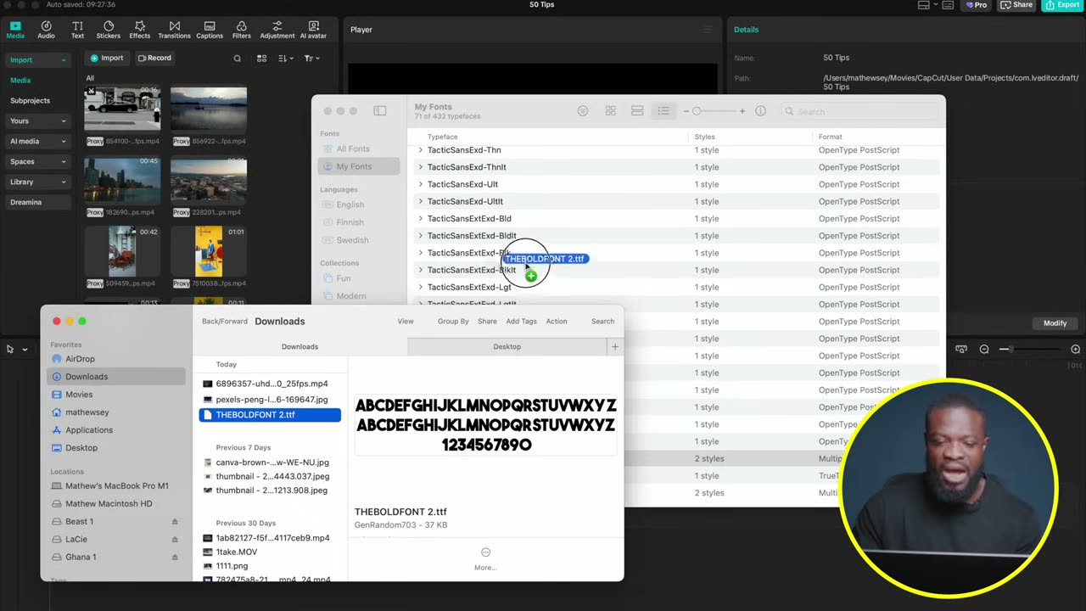Toggle Font Book sidebar visibility

[380, 111]
